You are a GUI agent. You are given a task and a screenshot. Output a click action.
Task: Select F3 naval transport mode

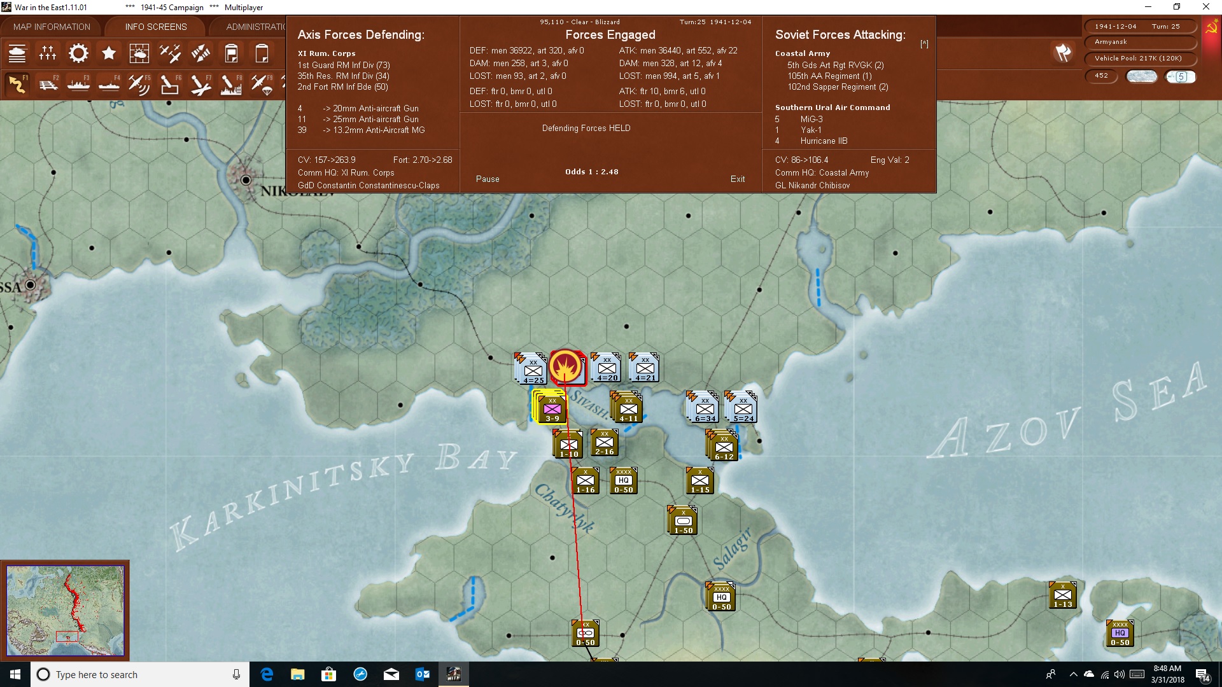(78, 84)
